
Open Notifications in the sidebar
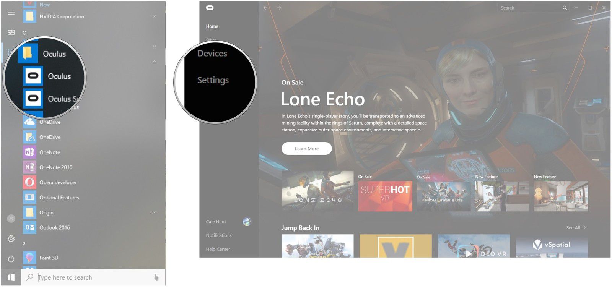pos(219,235)
